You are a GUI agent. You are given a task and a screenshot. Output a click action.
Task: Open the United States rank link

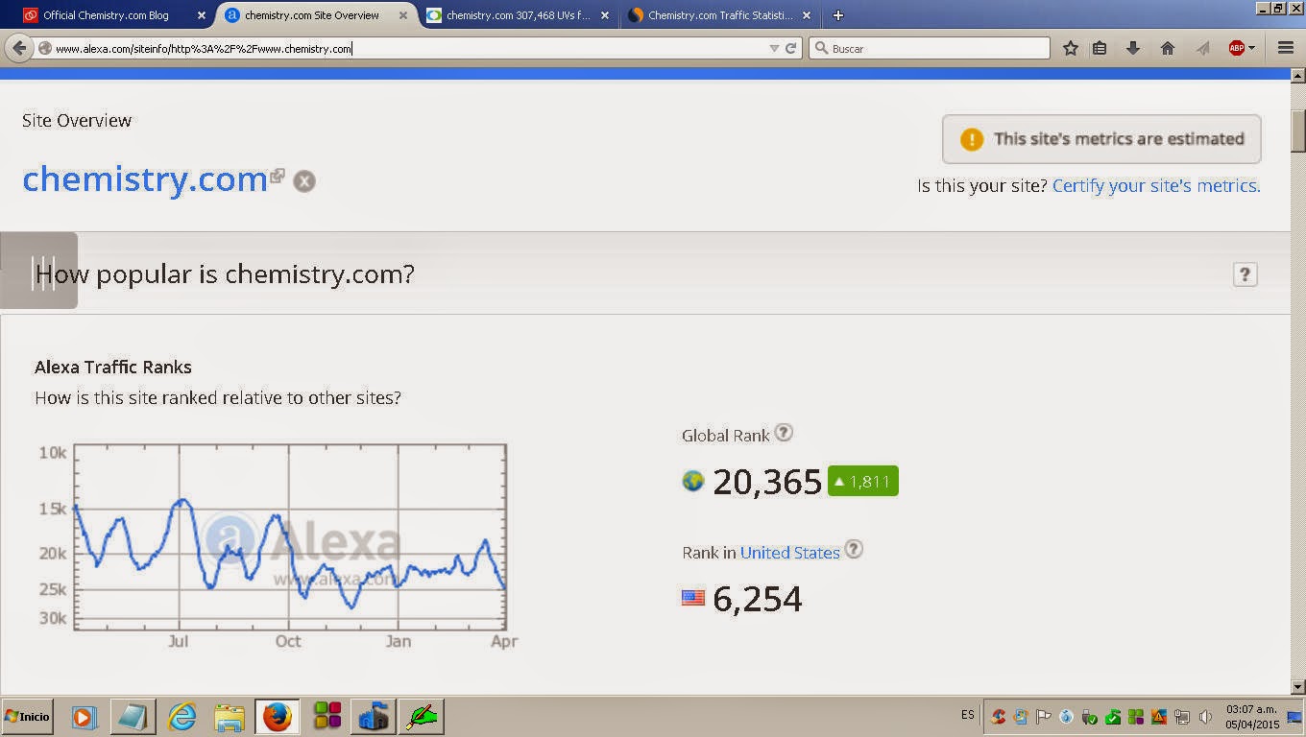(789, 553)
